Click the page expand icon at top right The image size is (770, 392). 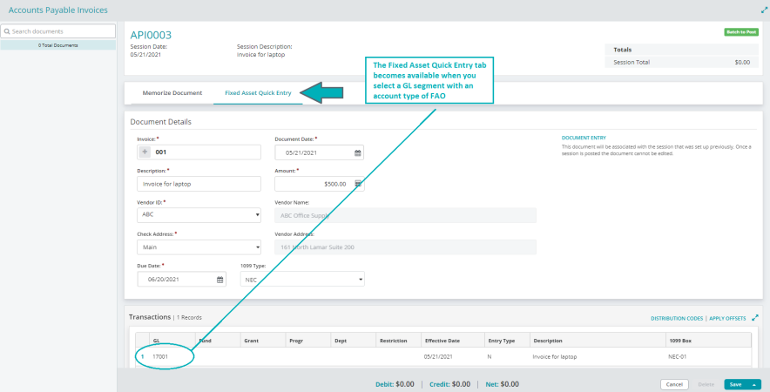pos(764,10)
